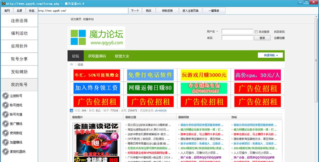Open the 账号分享 sidebar section
The height and width of the screenshot is (162, 319).
click(19, 59)
